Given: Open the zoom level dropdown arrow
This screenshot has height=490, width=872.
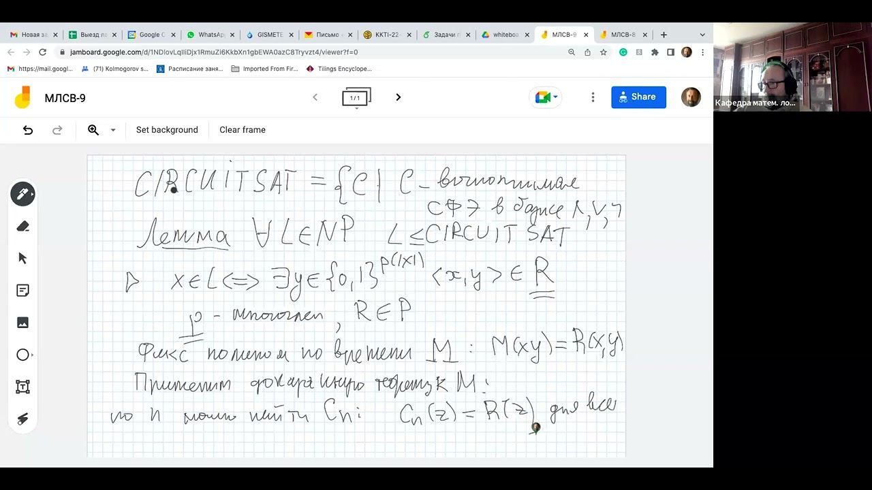Looking at the screenshot, I should [x=113, y=130].
